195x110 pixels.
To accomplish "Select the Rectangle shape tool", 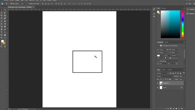I will 2,35.
